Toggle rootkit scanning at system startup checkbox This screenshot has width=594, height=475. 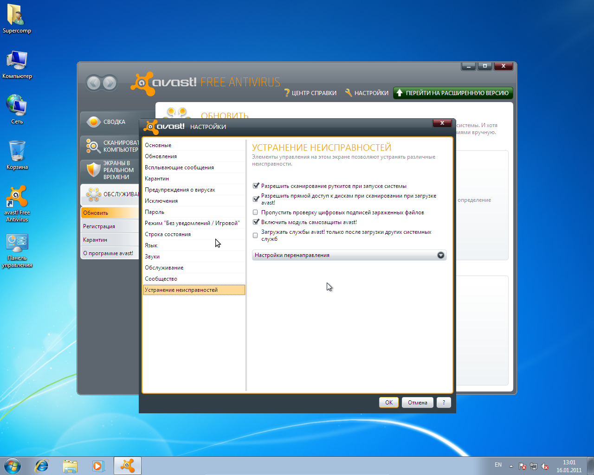(x=256, y=186)
